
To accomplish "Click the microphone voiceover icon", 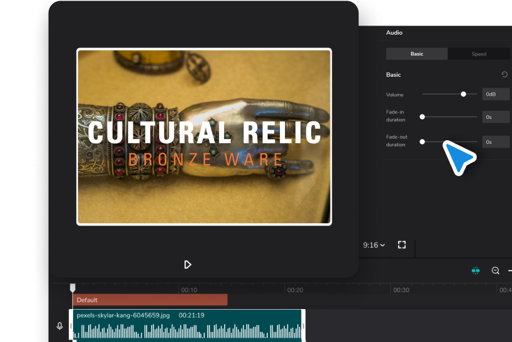I will coord(60,326).
